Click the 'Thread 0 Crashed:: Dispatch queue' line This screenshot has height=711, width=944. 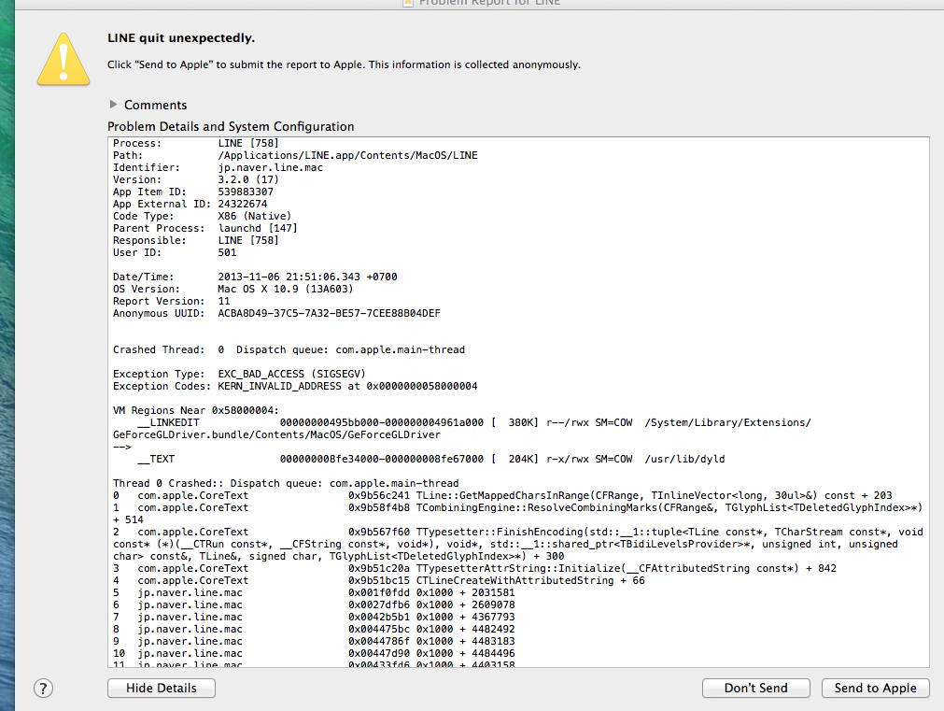[286, 483]
